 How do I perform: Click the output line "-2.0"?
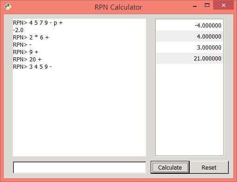pos(18,30)
